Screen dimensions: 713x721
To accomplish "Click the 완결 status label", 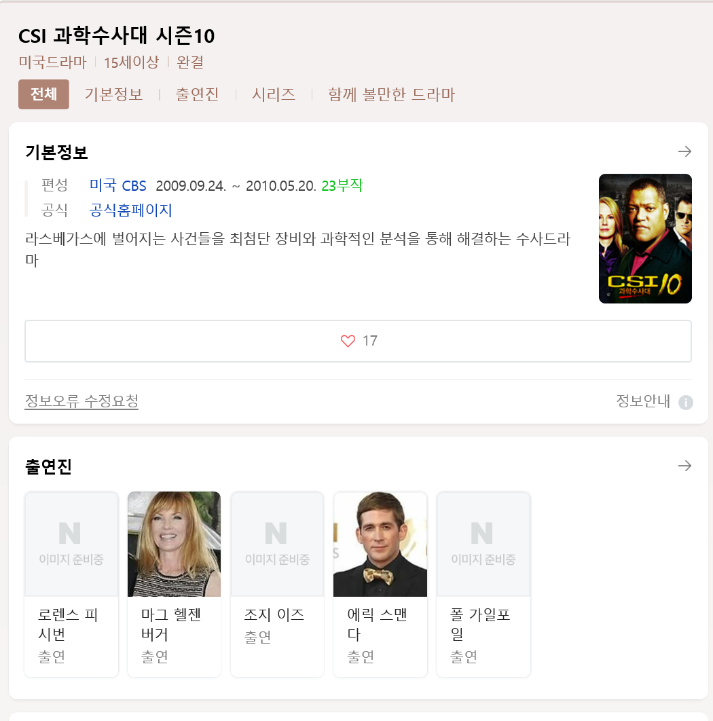I will [190, 62].
